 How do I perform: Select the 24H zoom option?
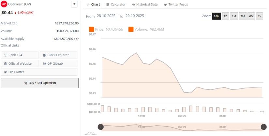pos(217,16)
